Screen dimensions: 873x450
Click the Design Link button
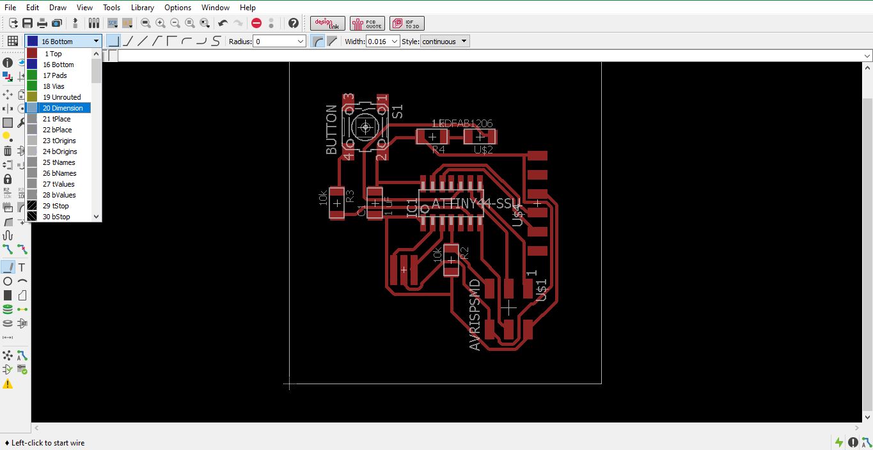click(327, 24)
